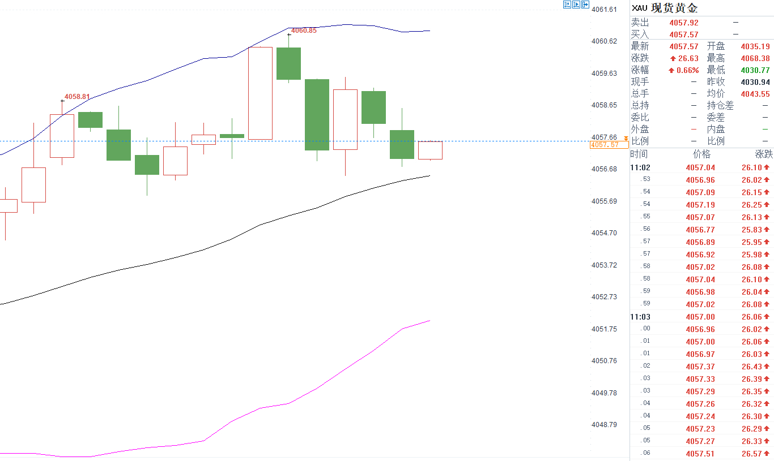
Task: Select tick row with price 4057.26
Action: coord(701,404)
